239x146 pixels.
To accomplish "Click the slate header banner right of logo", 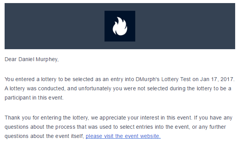I will click(185, 26).
